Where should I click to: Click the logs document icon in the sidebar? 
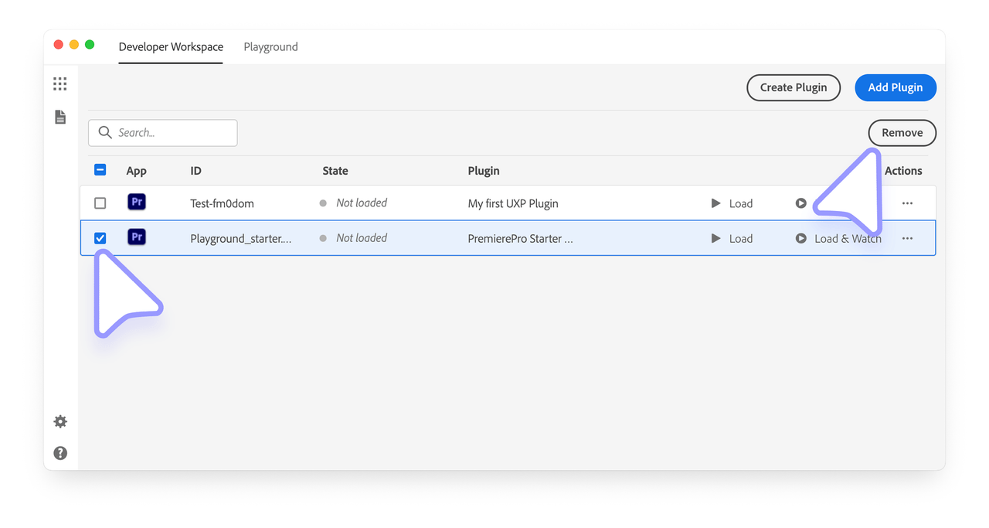point(59,117)
